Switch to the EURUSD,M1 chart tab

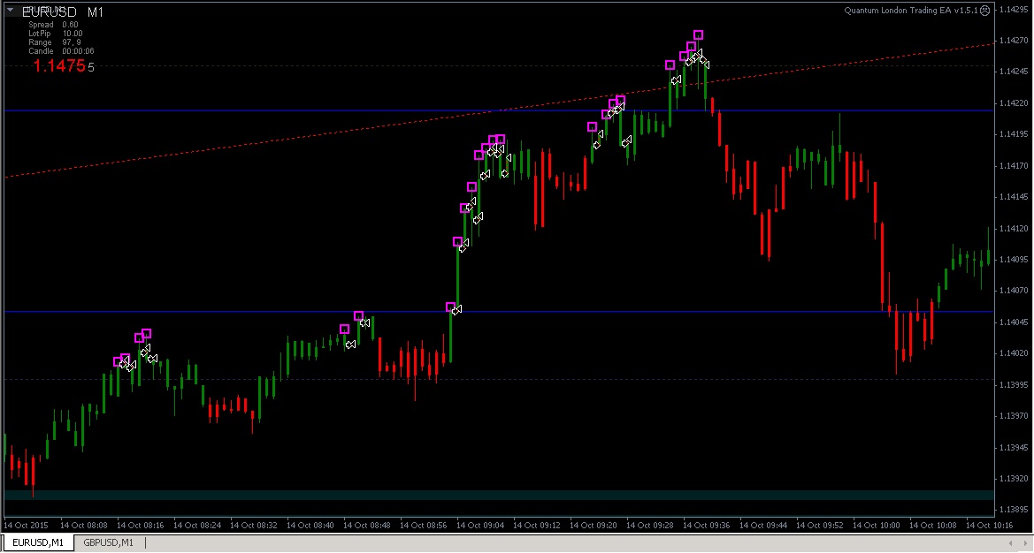click(38, 542)
